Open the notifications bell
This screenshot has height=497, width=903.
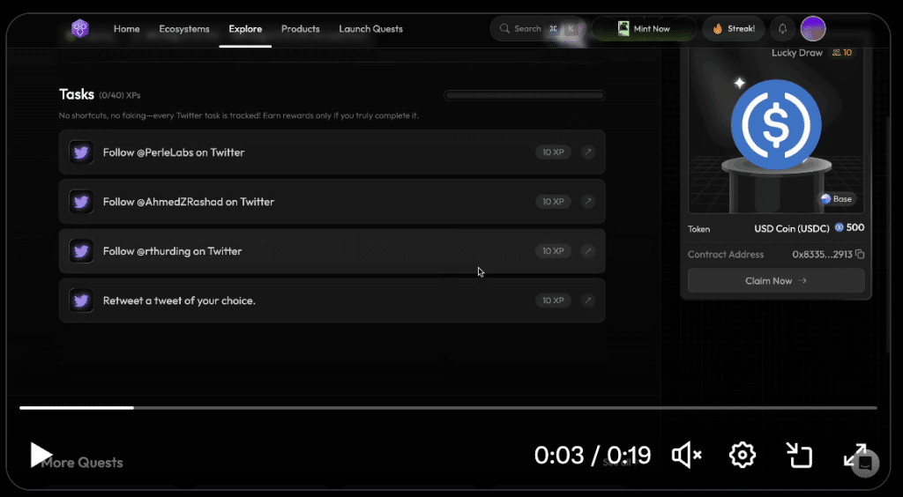pos(782,29)
